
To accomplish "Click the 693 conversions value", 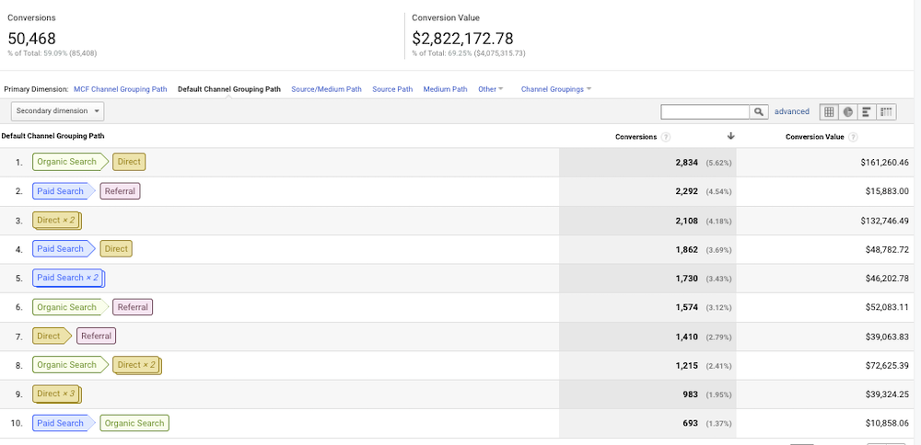I will [x=690, y=423].
